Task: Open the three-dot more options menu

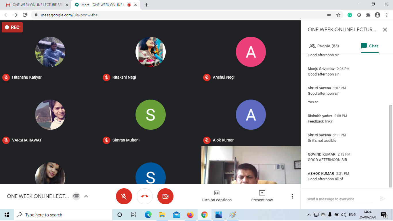Action: pos(292,196)
